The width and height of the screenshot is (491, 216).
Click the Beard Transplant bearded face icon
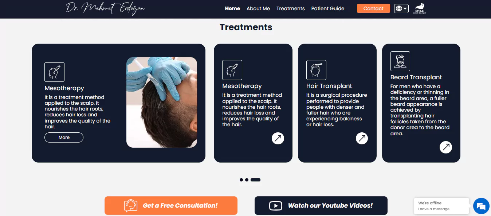pyautogui.click(x=400, y=61)
